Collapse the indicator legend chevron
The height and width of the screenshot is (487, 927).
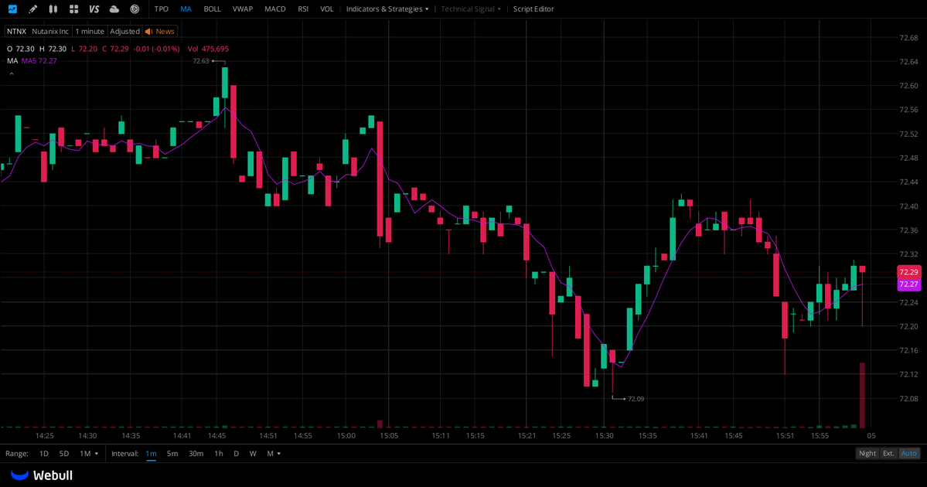pyautogui.click(x=12, y=74)
